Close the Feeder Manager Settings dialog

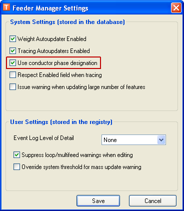176,8
